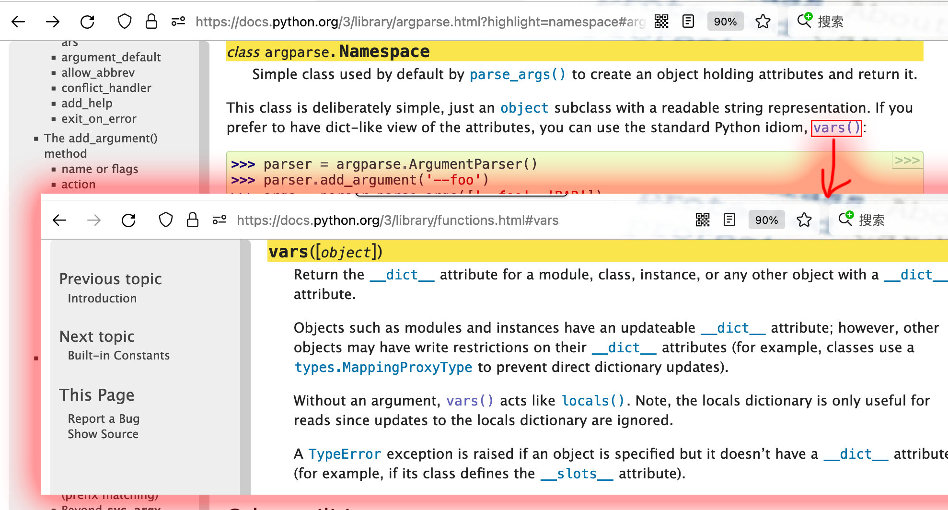
Task: Open shield icon in functions.html window
Action: [166, 220]
